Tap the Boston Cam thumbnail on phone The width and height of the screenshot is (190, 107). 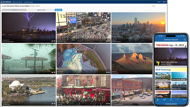(x=179, y=86)
